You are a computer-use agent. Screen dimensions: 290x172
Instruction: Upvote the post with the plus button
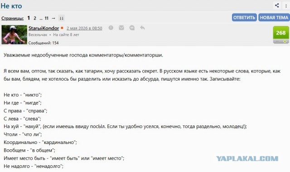pyautogui.click(x=285, y=42)
